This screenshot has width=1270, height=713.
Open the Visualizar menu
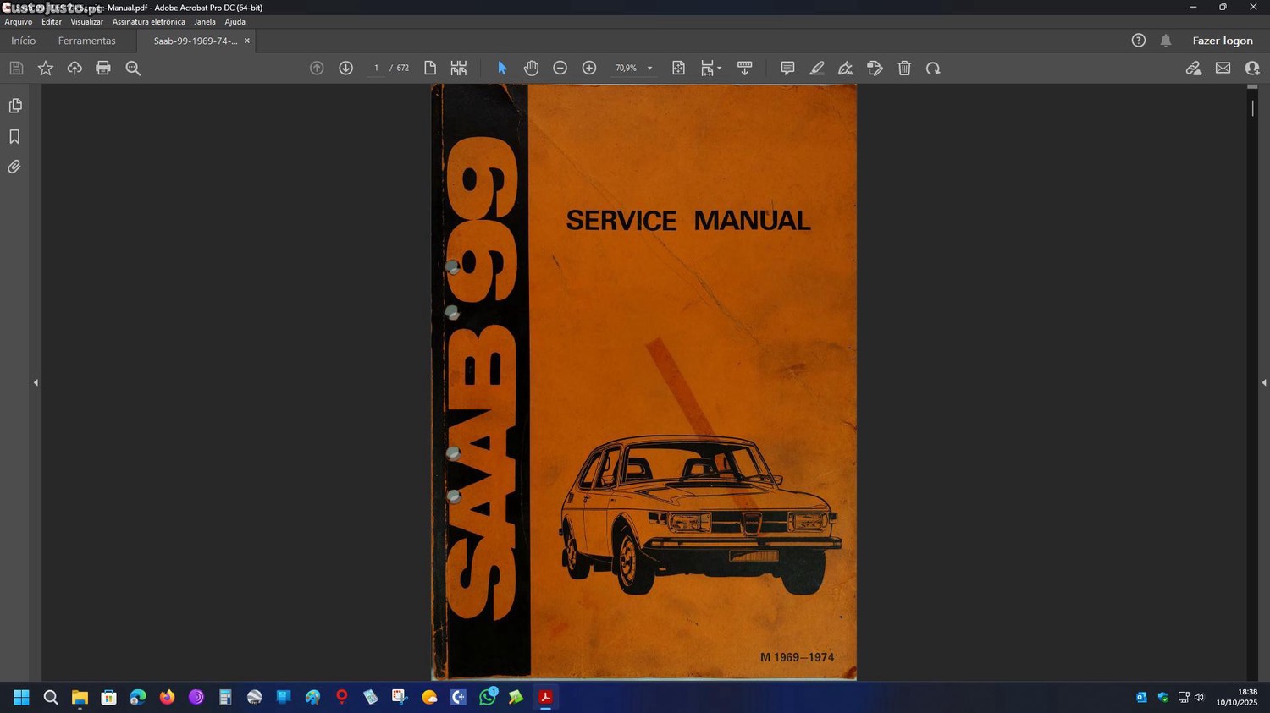coord(86,22)
